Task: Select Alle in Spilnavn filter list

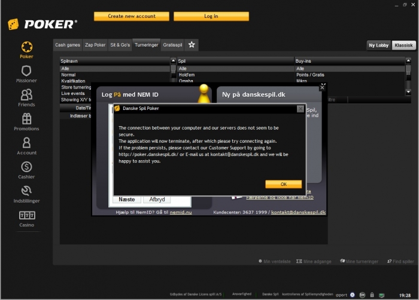Action: point(115,69)
